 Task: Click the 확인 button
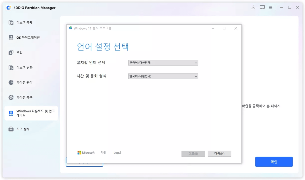tap(274, 161)
